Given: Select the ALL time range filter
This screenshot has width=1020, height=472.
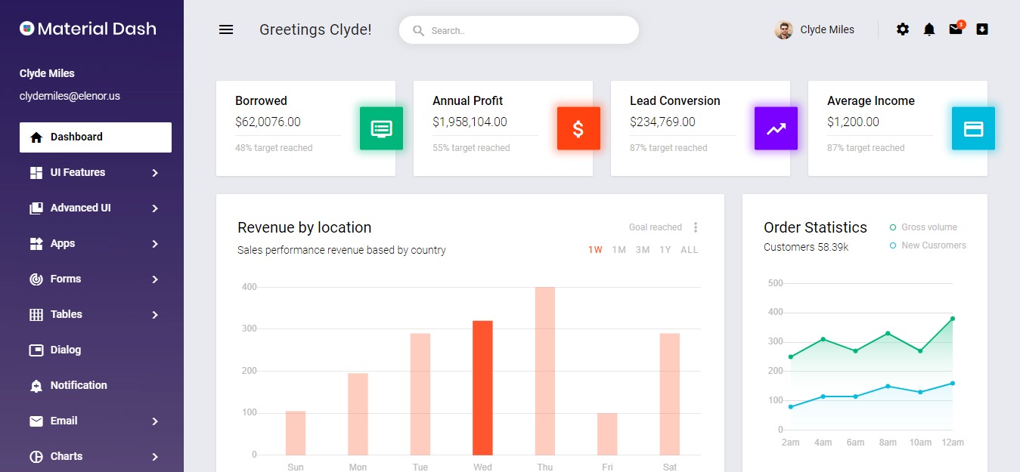Looking at the screenshot, I should click(689, 250).
